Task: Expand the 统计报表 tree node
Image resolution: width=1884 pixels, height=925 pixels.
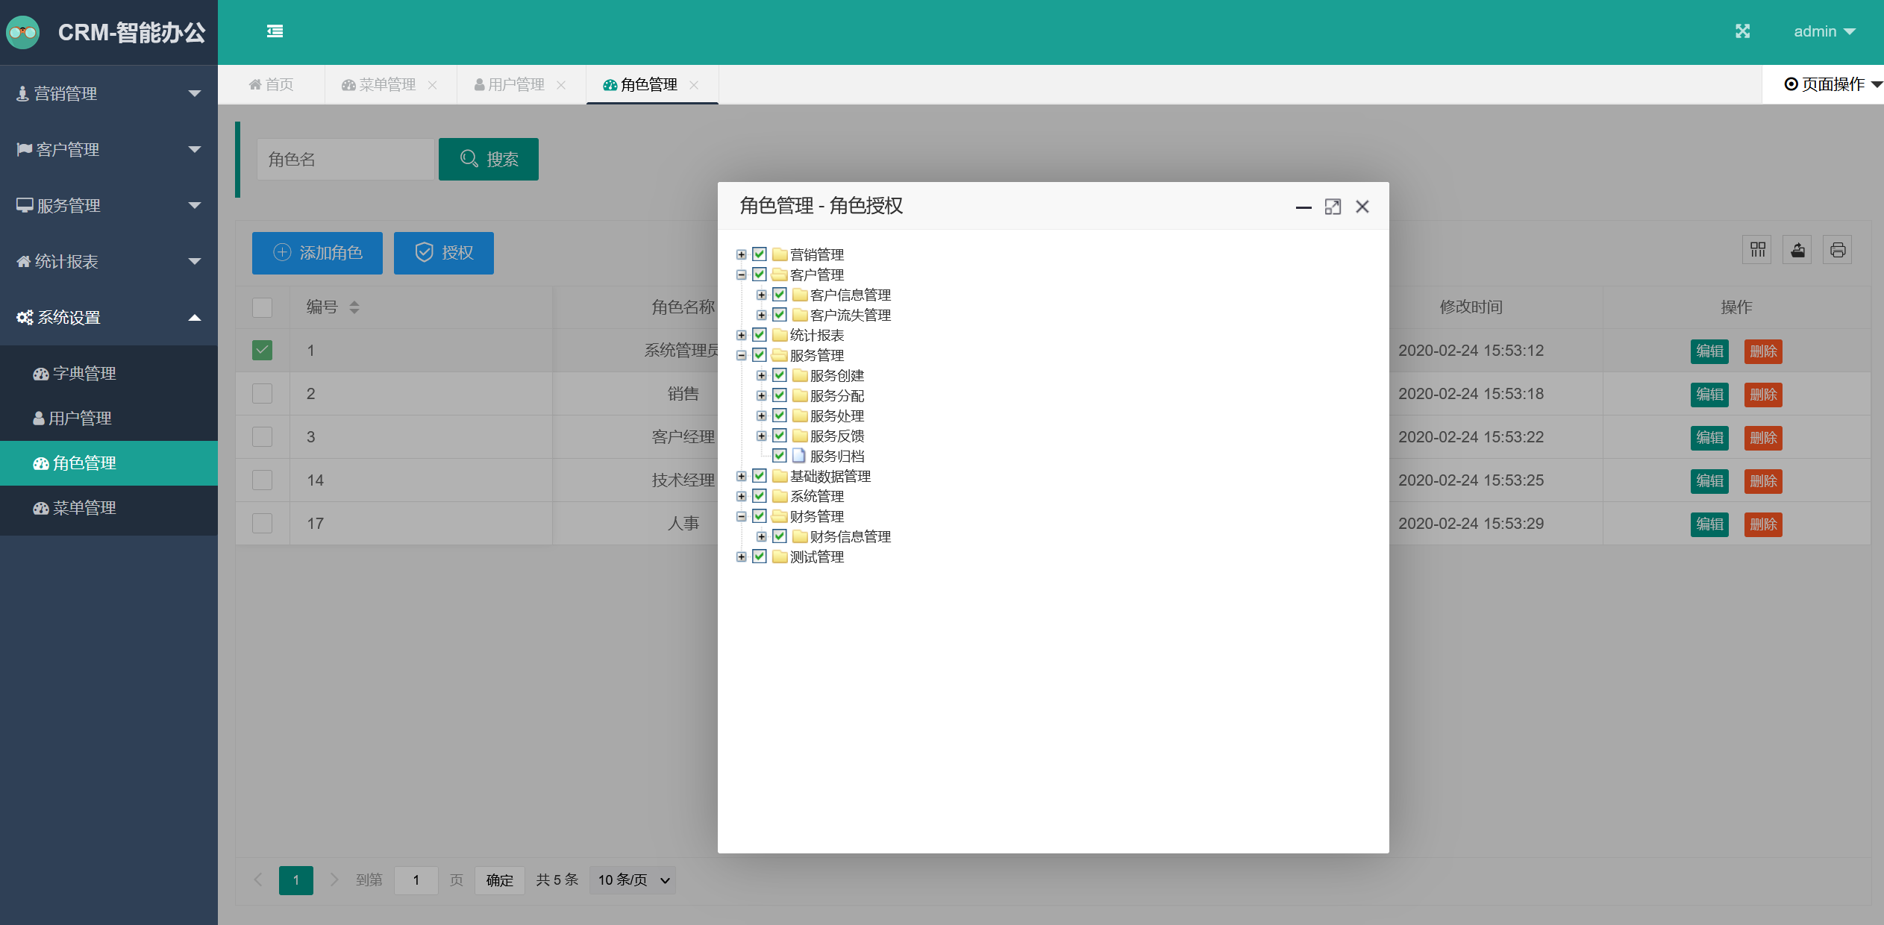Action: click(x=741, y=335)
